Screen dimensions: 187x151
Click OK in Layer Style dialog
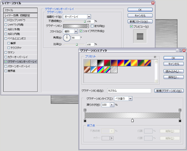[140, 10]
